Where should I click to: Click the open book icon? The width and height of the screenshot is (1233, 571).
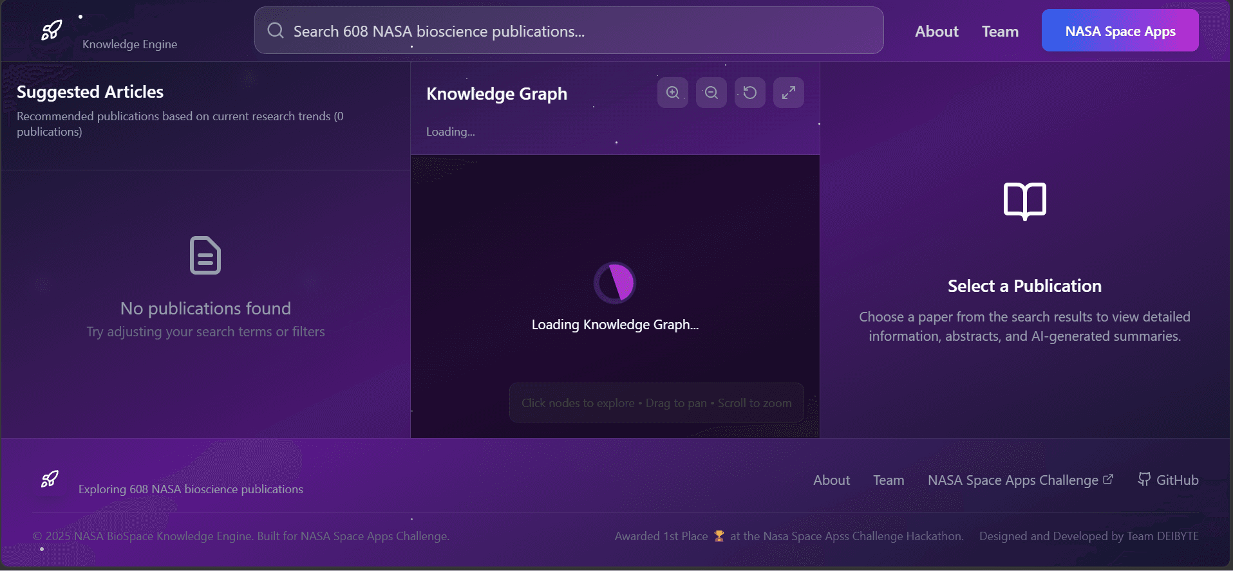coord(1025,201)
